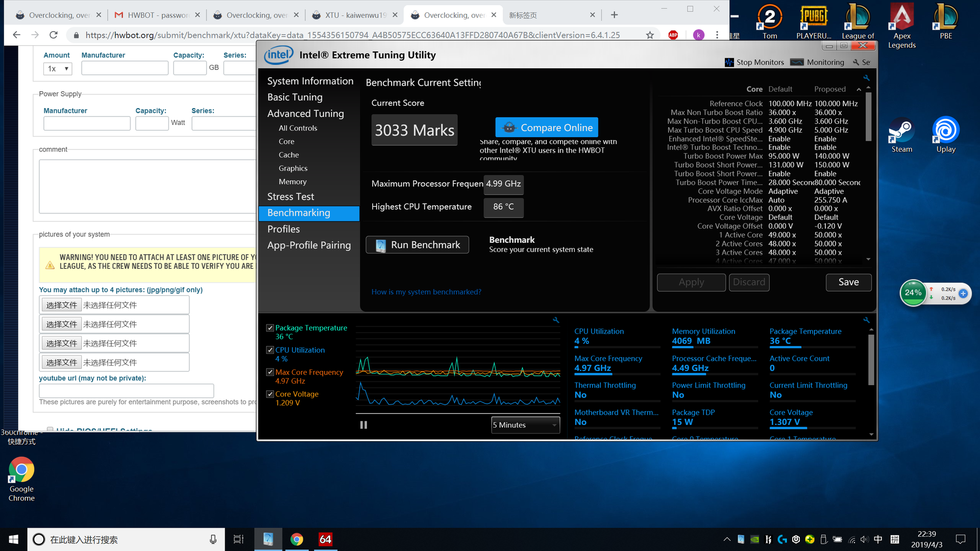The image size is (980, 551).
Task: Select System Information in XTU sidebar
Action: tap(310, 81)
